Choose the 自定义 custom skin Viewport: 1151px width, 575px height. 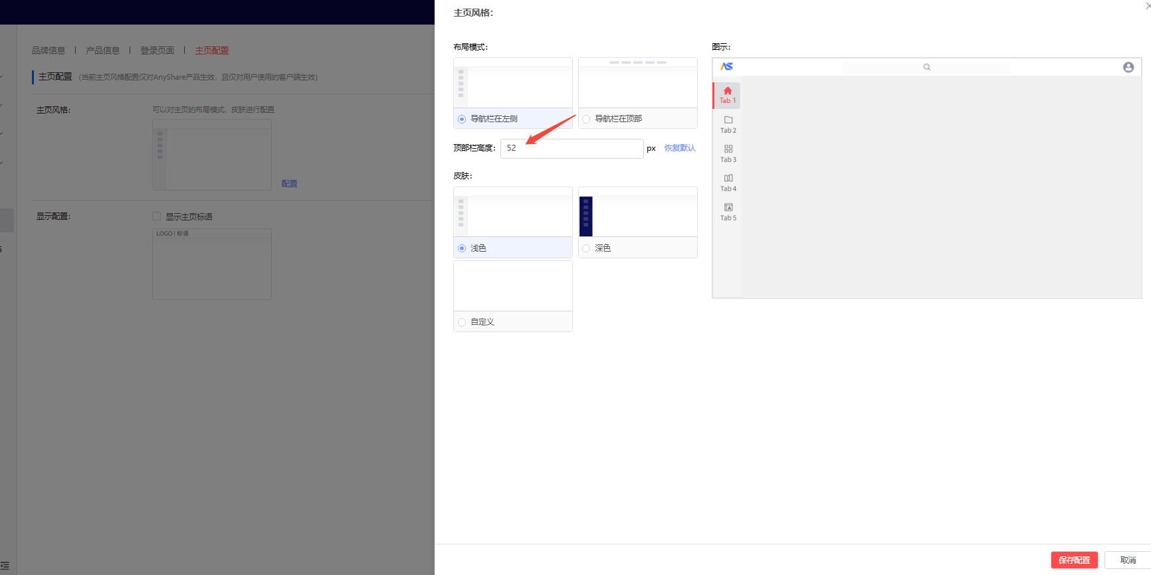pyautogui.click(x=462, y=322)
